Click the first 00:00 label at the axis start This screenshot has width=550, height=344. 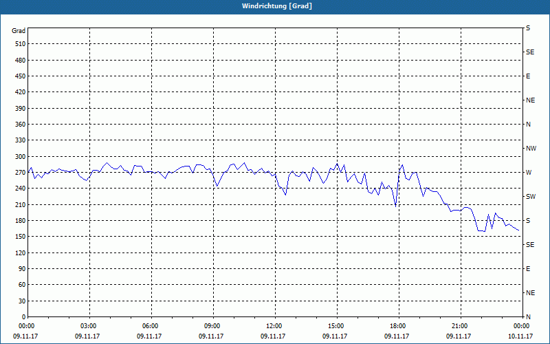pos(27,326)
